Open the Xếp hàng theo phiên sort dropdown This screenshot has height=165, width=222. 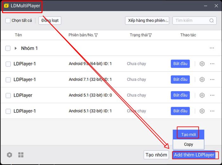click(x=147, y=21)
